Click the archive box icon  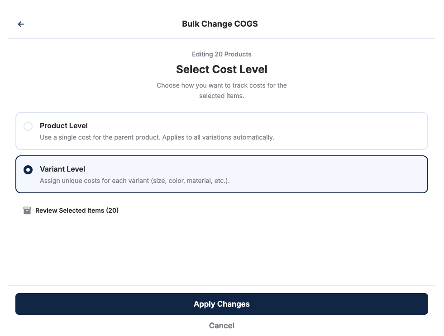(27, 210)
